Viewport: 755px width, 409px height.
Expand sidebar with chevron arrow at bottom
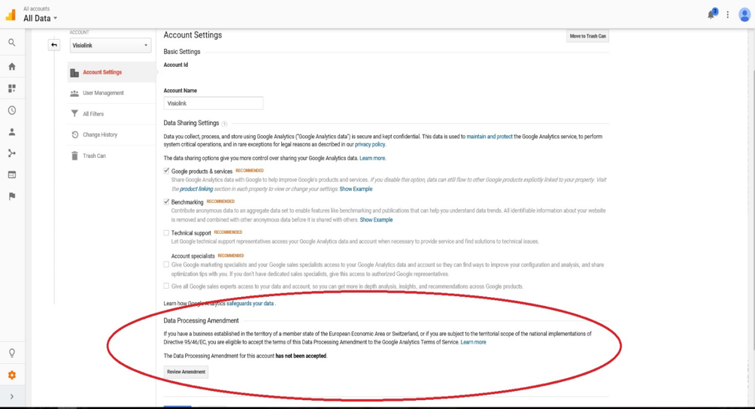(11, 396)
